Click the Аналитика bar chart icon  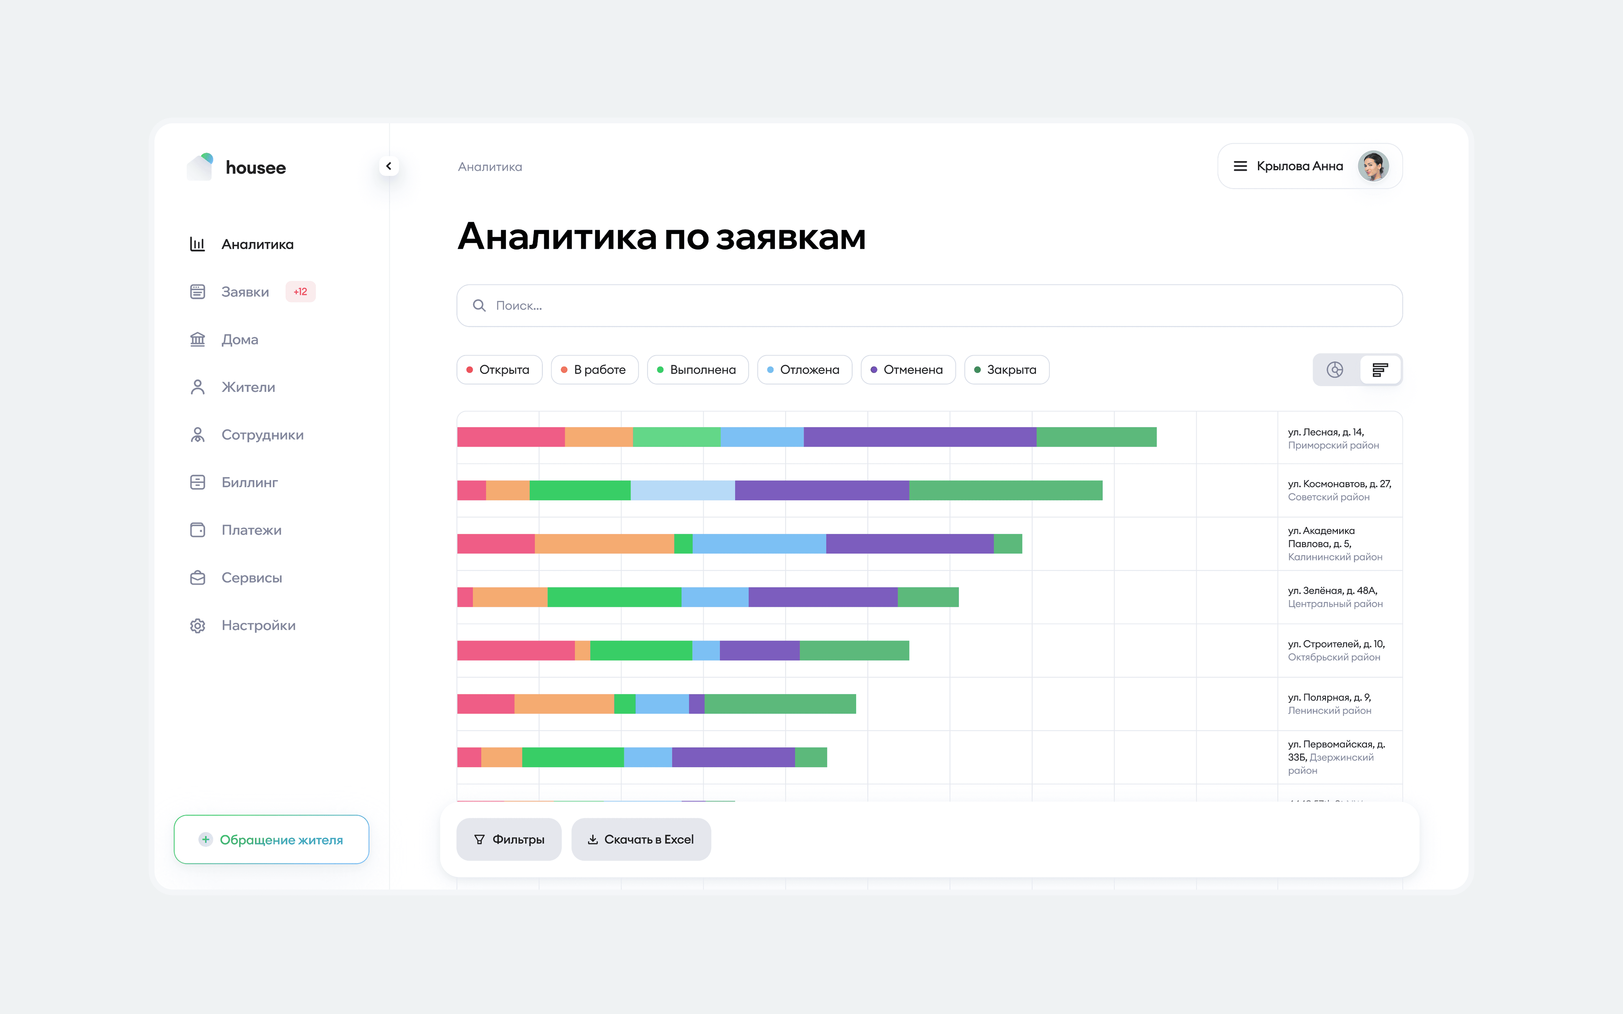pos(197,244)
